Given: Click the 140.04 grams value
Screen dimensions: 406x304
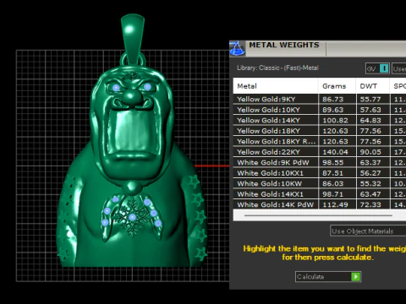Looking at the screenshot, I should tap(335, 152).
